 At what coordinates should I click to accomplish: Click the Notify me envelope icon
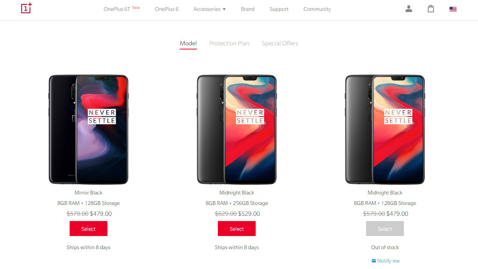coord(374,261)
